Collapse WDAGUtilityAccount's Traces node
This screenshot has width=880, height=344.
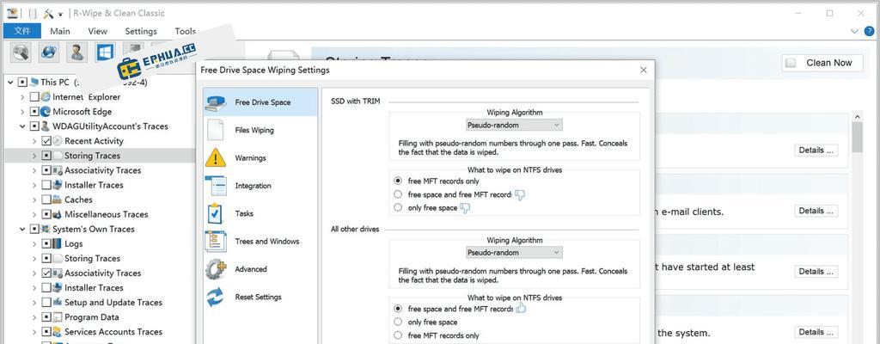22,126
